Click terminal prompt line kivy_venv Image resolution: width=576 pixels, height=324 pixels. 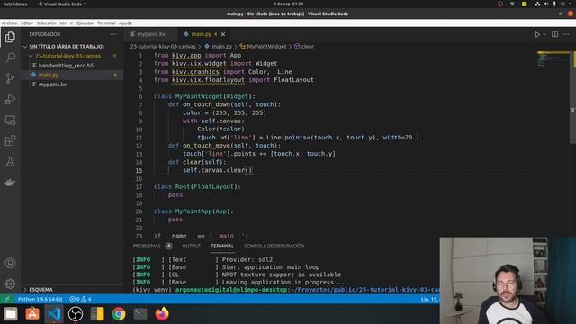286,290
